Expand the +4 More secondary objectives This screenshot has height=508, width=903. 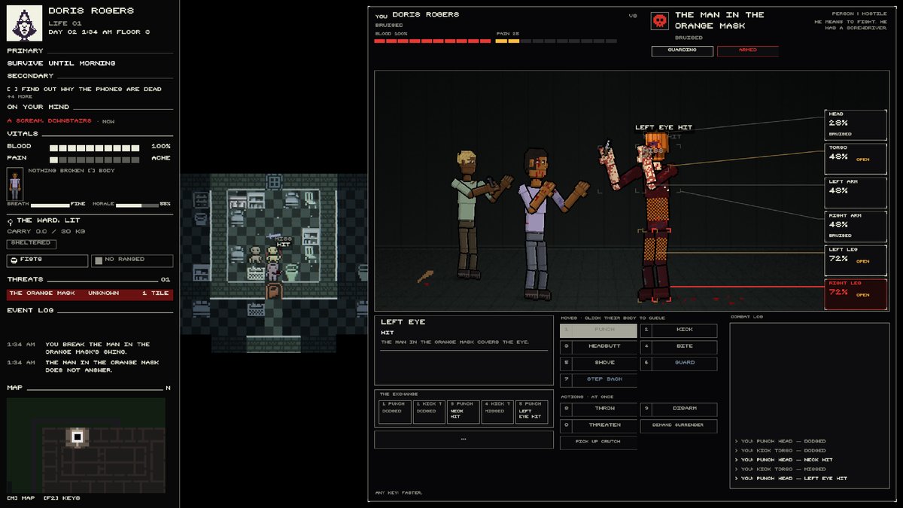click(20, 96)
